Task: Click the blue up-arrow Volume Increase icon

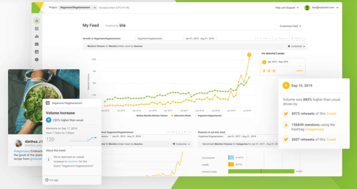Action: coord(48,120)
